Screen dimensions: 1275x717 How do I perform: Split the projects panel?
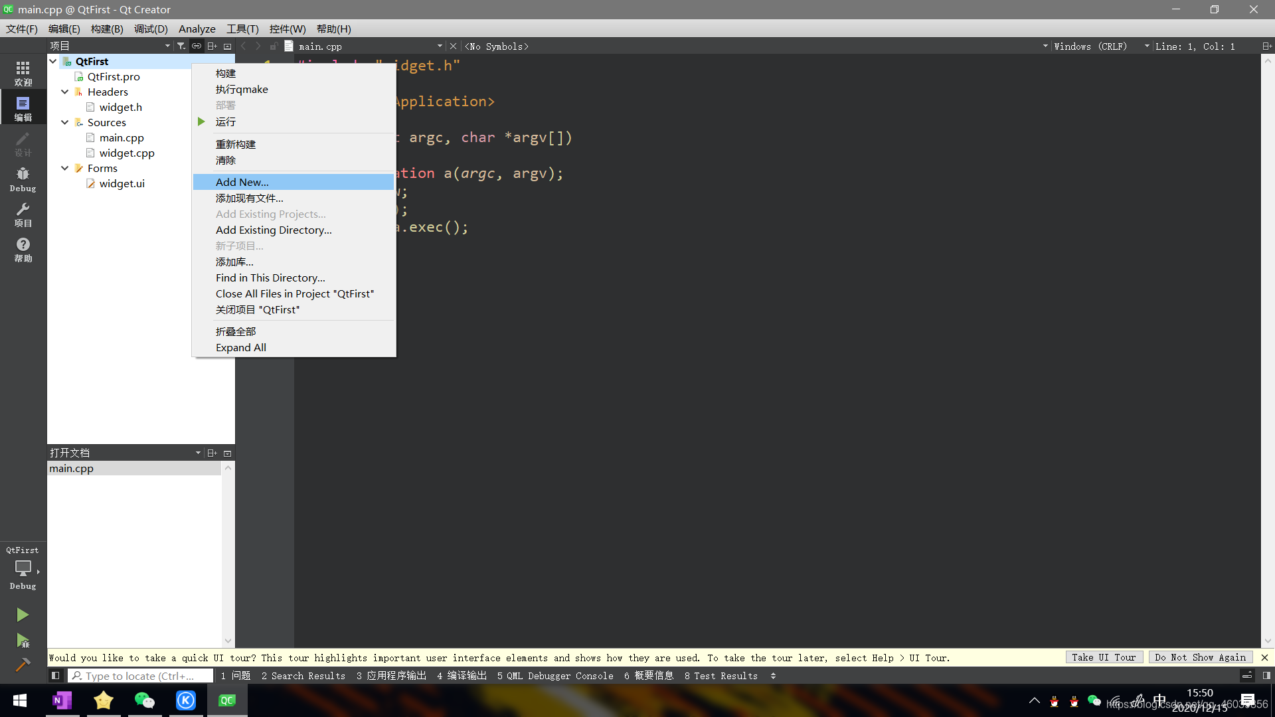[212, 46]
